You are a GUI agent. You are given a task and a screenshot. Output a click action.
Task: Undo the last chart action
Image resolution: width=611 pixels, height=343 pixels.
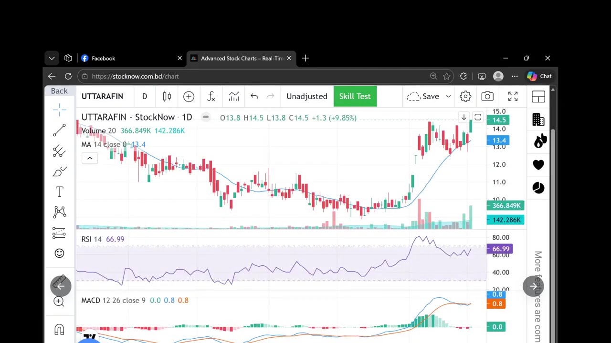point(254,96)
